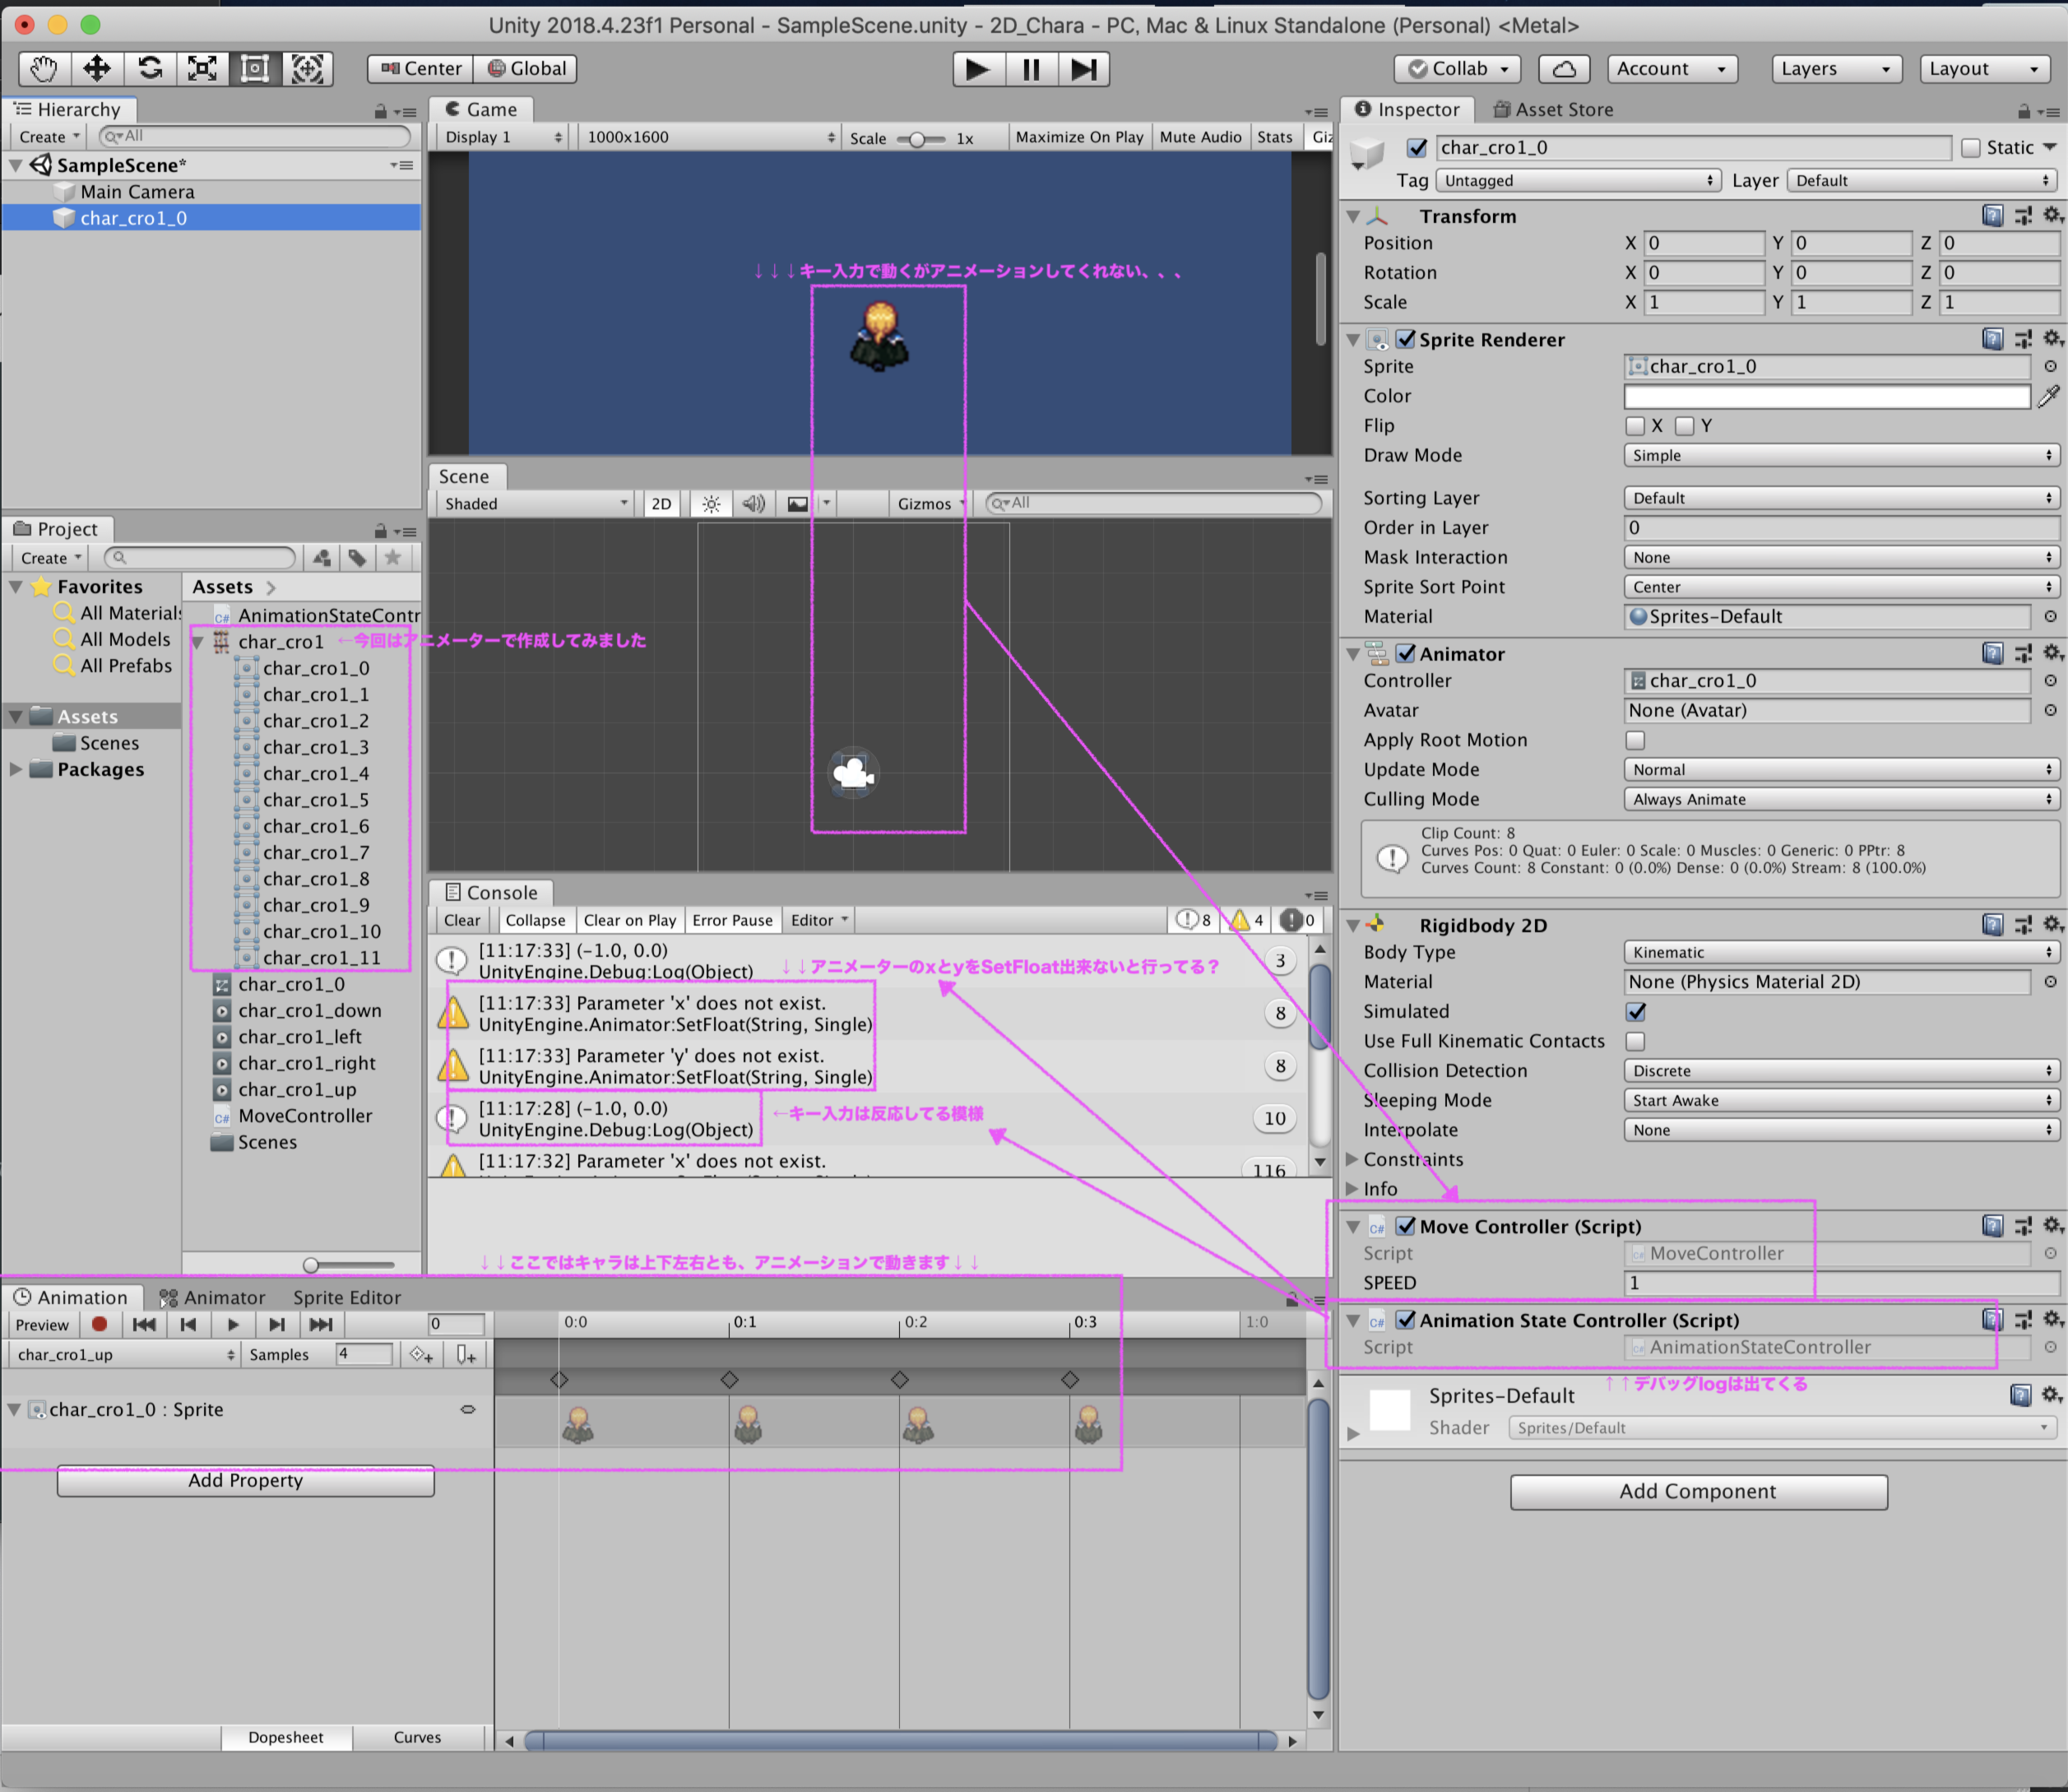Disable the Animator component checkbox

[x=1405, y=653]
